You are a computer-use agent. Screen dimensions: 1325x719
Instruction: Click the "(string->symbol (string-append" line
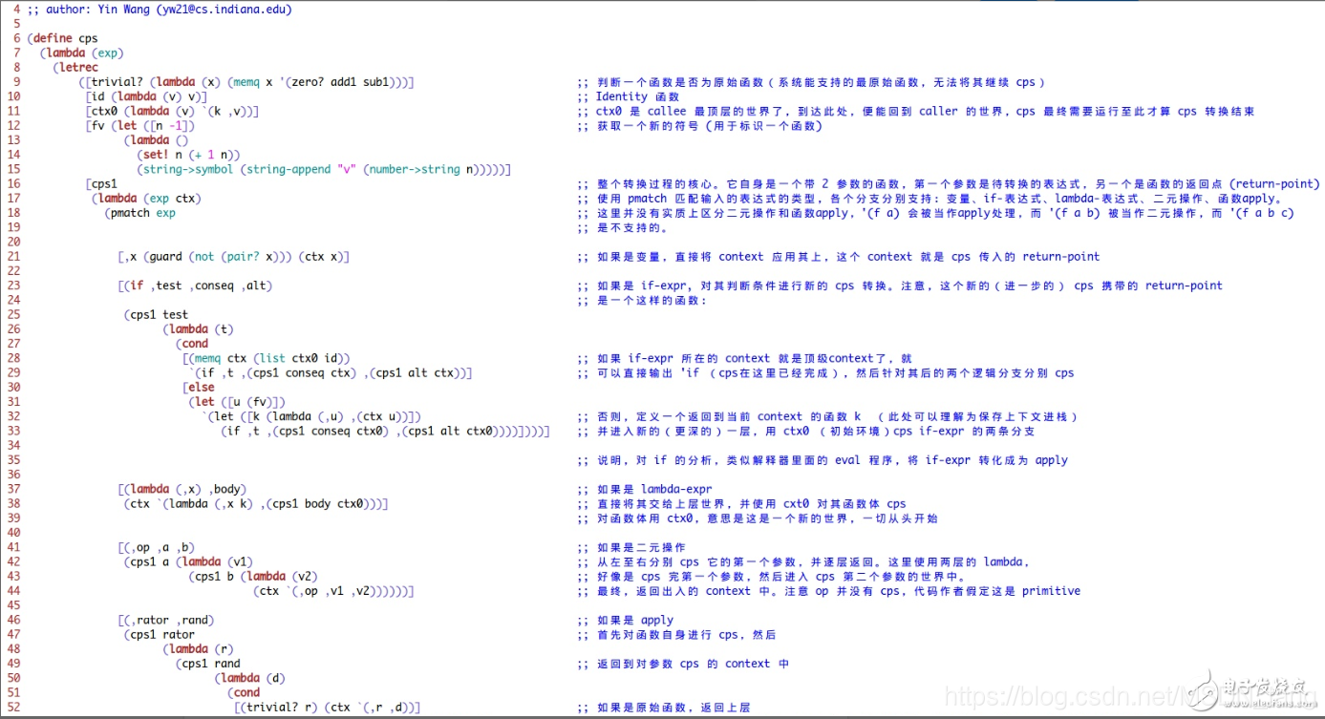point(324,169)
